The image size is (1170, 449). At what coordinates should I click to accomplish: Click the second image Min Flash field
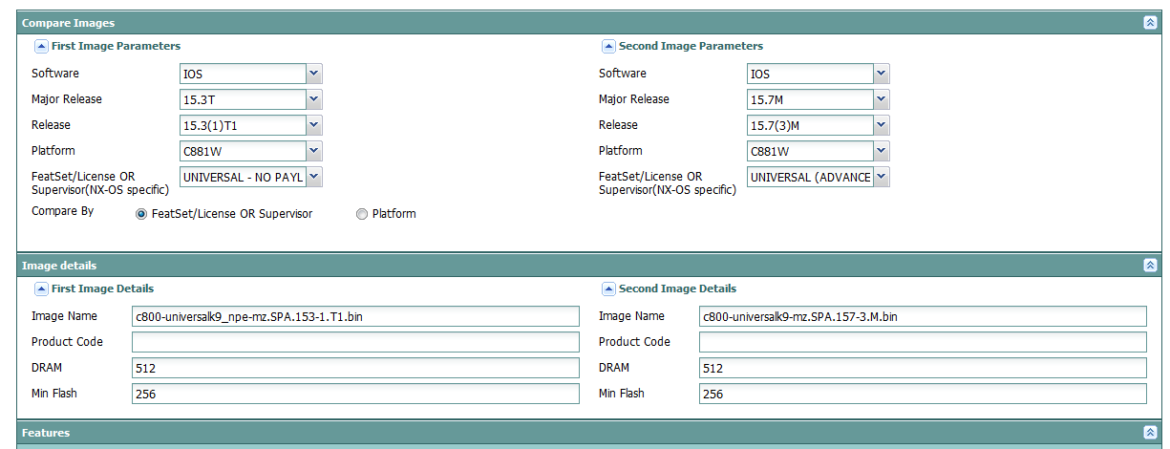pos(923,394)
